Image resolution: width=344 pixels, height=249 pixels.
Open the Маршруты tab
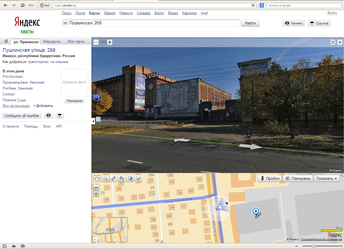pyautogui.click(x=52, y=41)
